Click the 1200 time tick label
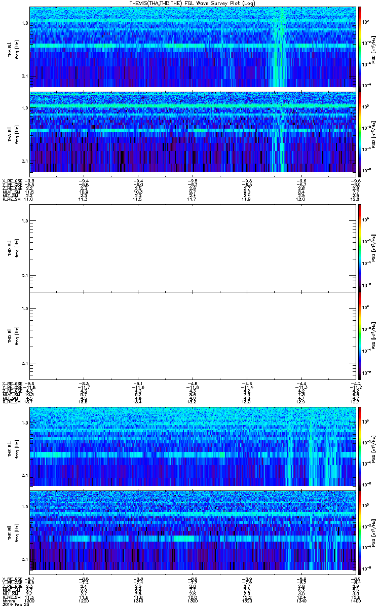This screenshot has width=380, height=608. [x=29, y=601]
